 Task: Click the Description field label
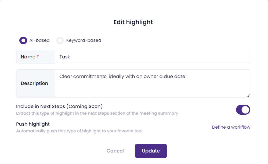coord(34,83)
